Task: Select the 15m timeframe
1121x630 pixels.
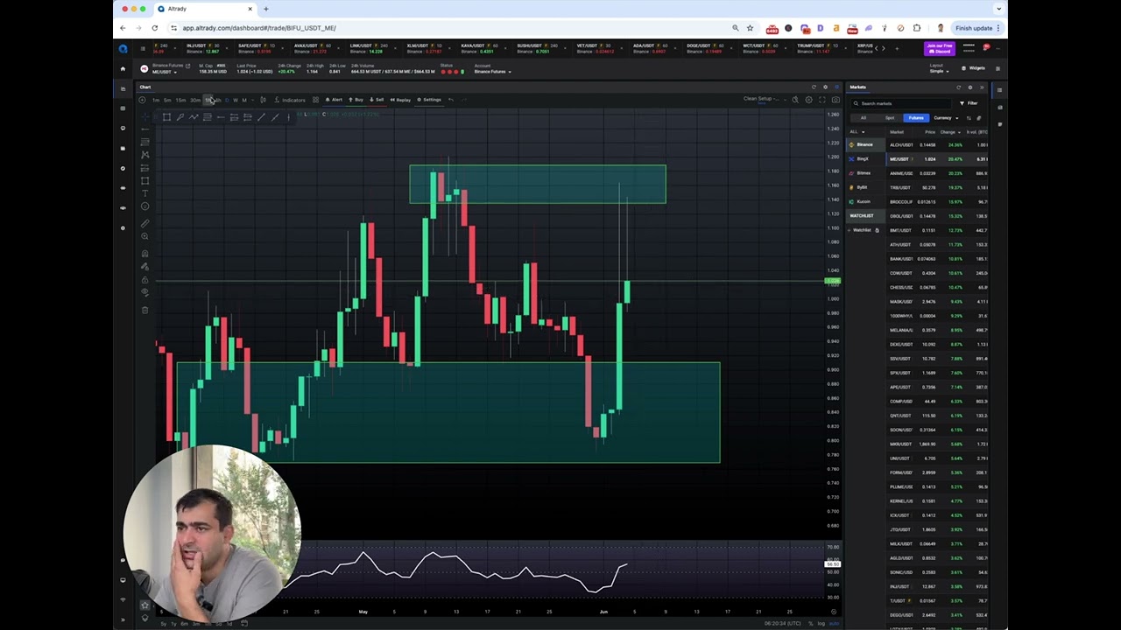Action: (x=180, y=100)
